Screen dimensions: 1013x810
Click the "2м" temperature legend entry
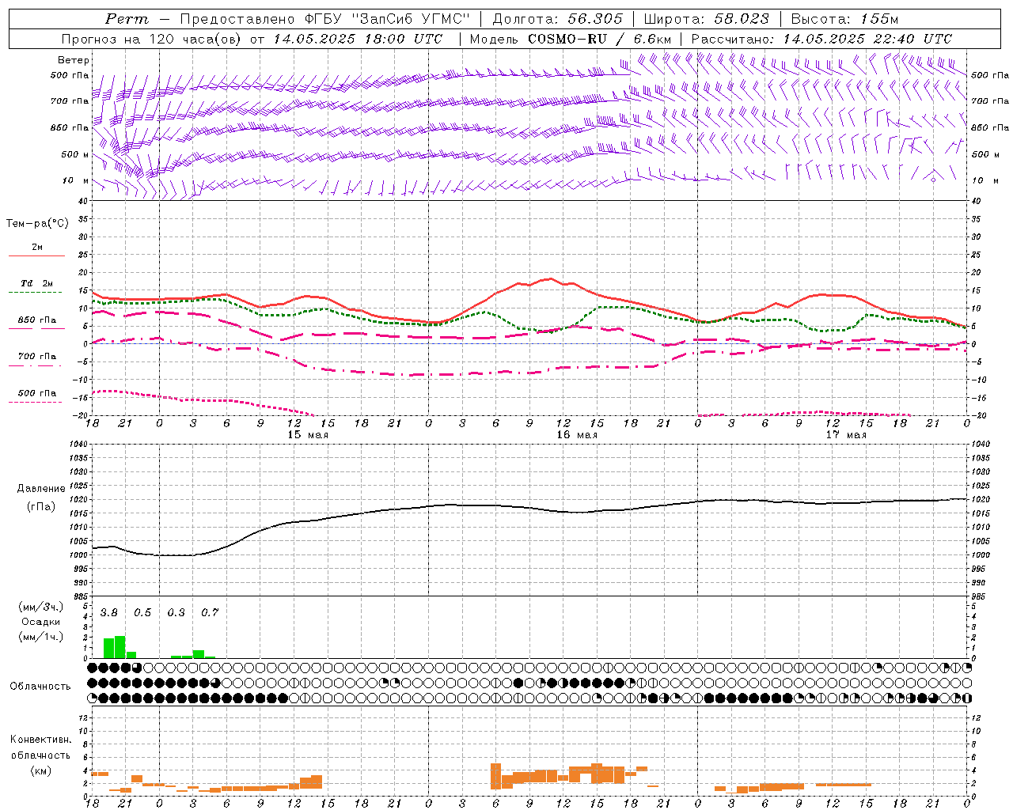pos(37,247)
